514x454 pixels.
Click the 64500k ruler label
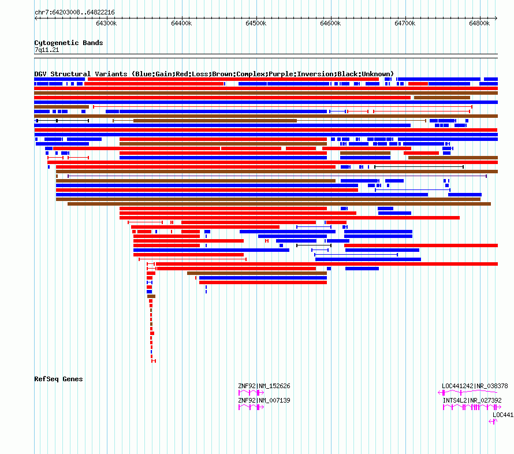point(256,23)
